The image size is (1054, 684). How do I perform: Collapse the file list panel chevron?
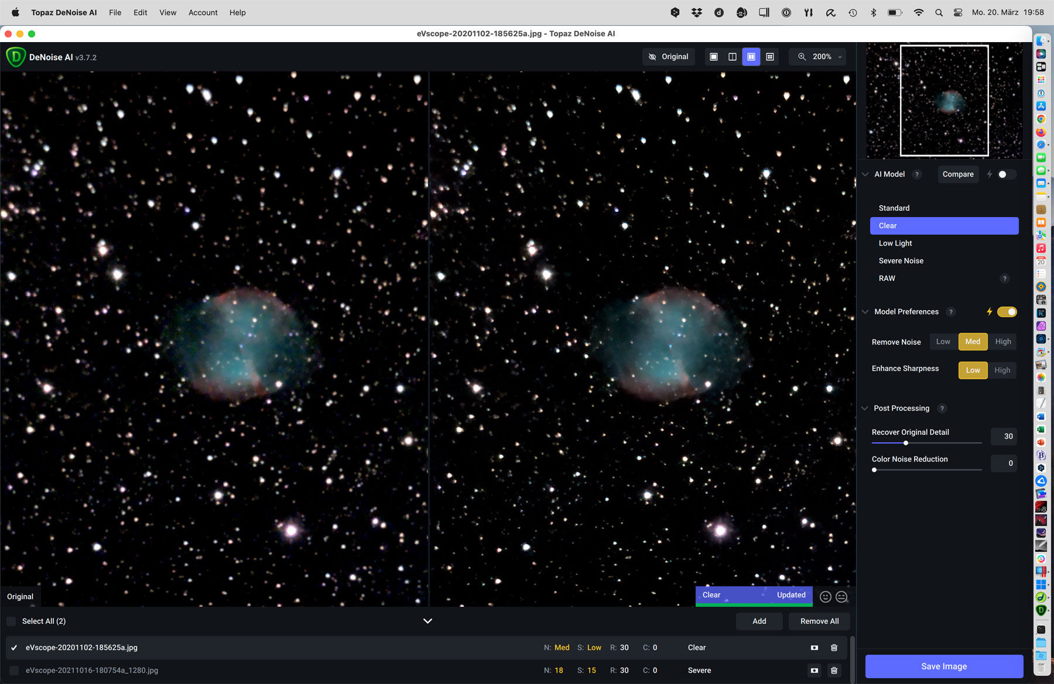(x=427, y=621)
